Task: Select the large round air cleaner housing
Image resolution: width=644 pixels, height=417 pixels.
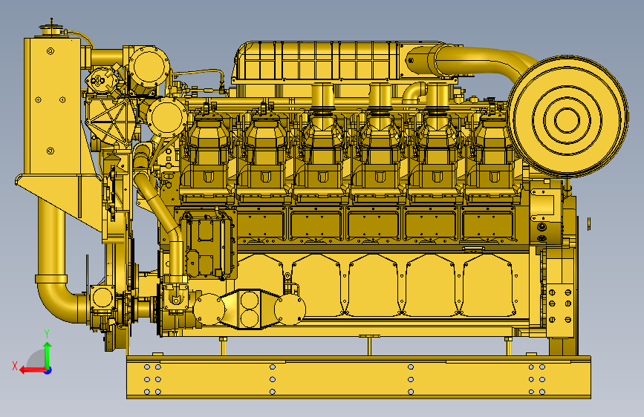Action: pos(567,116)
